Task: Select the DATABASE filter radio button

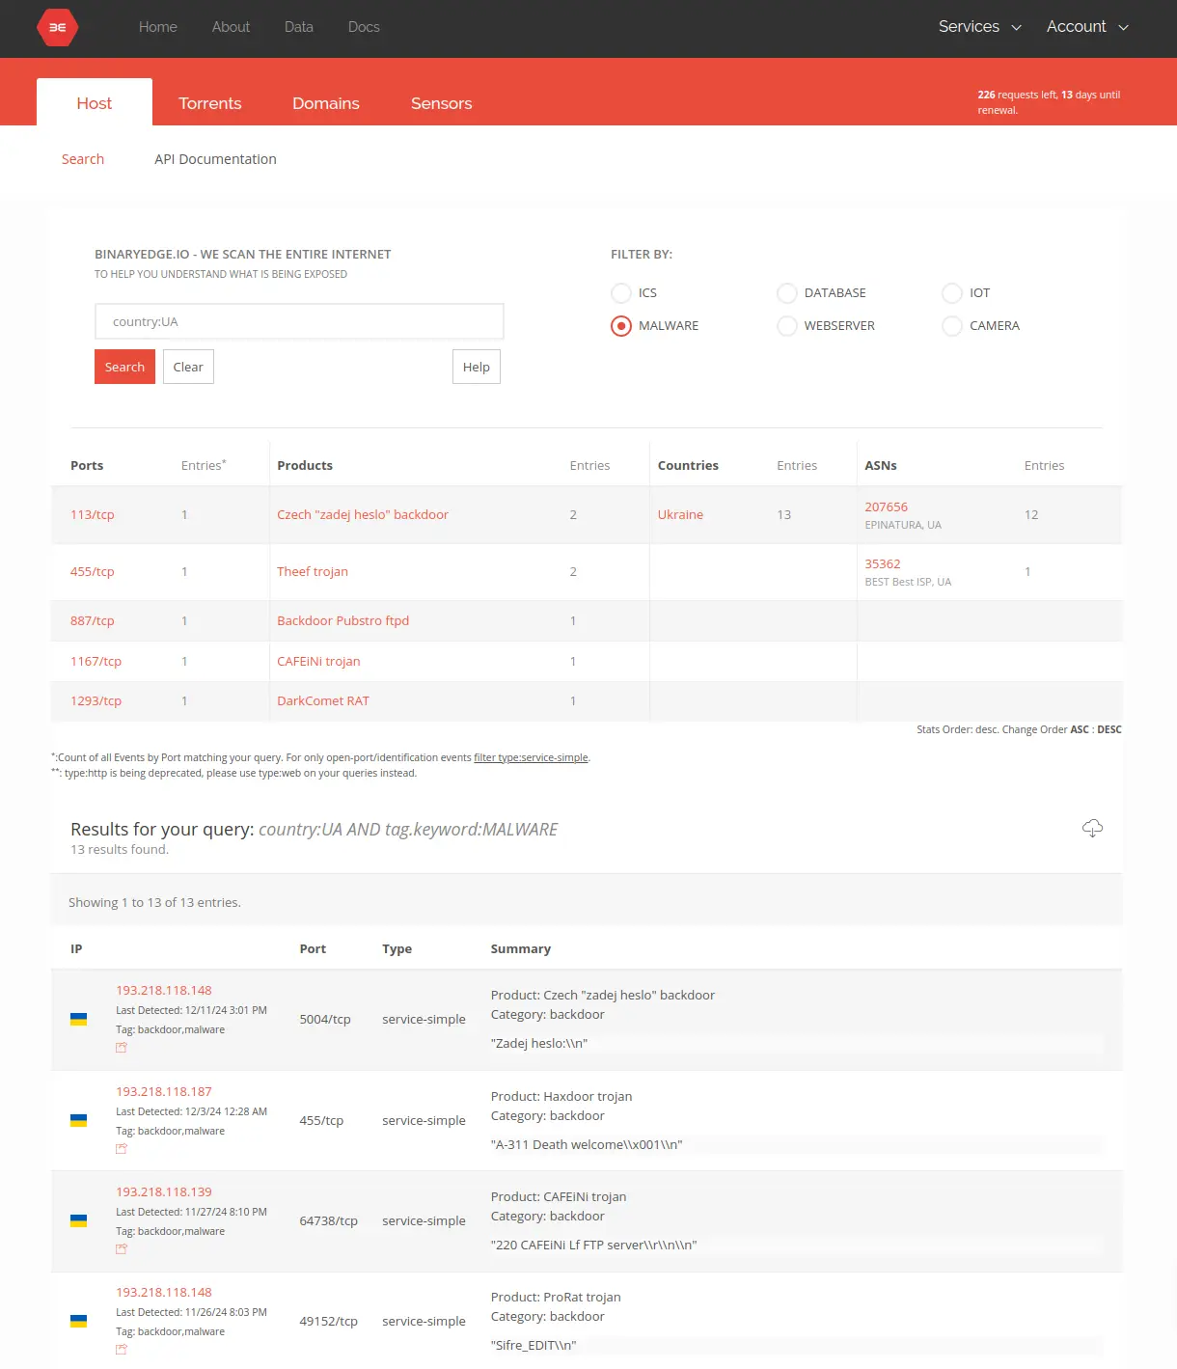Action: (x=787, y=293)
